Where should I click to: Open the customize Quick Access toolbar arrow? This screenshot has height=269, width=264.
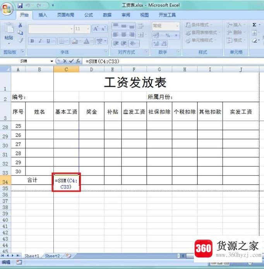(x=53, y=5)
